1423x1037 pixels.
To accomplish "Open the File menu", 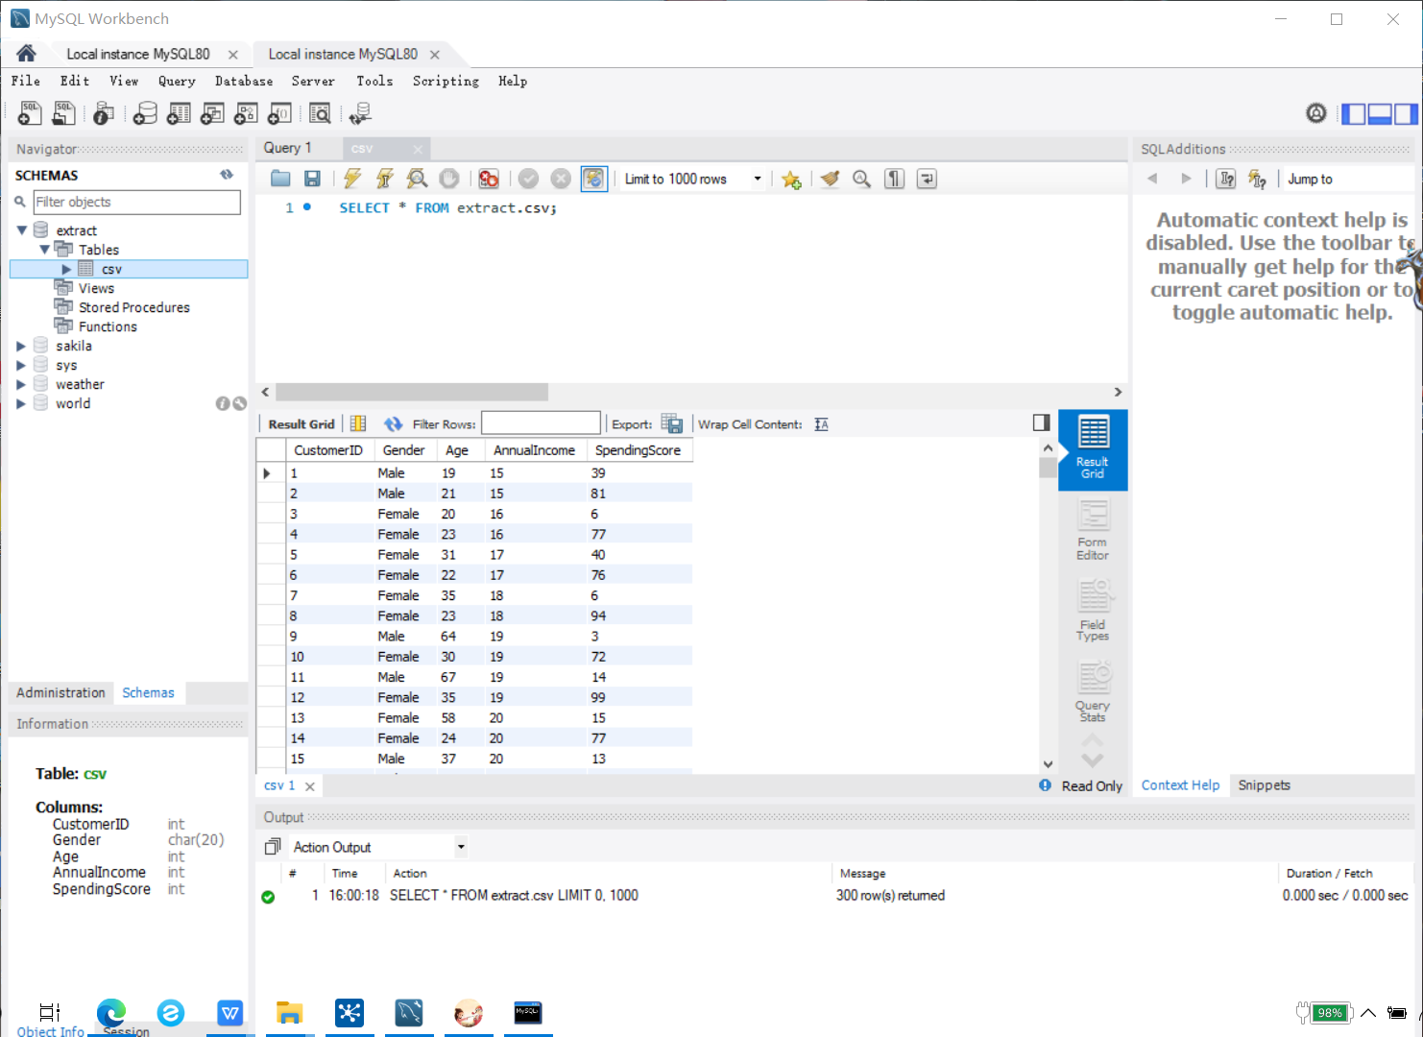I will 26,81.
